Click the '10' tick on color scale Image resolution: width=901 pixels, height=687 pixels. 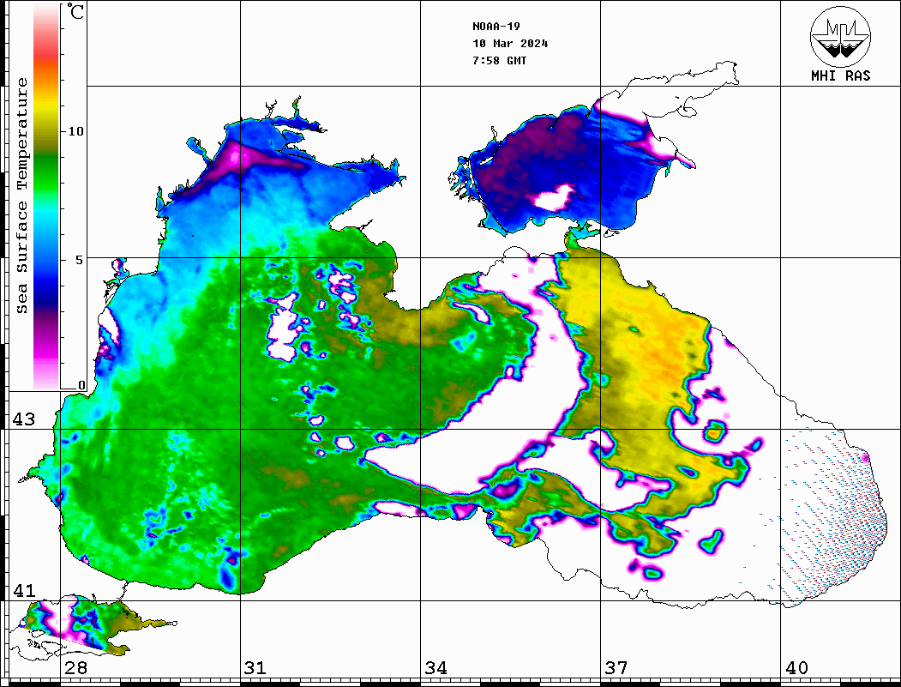coord(75,131)
